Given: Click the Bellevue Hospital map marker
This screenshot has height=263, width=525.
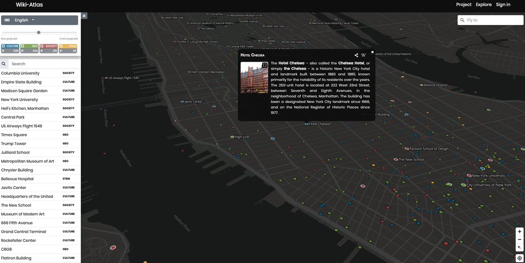Looking at the screenshot, I should tap(422, 85).
